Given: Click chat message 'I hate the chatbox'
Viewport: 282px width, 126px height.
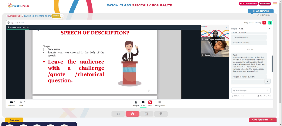Looking at the screenshot, I should [x=249, y=37].
